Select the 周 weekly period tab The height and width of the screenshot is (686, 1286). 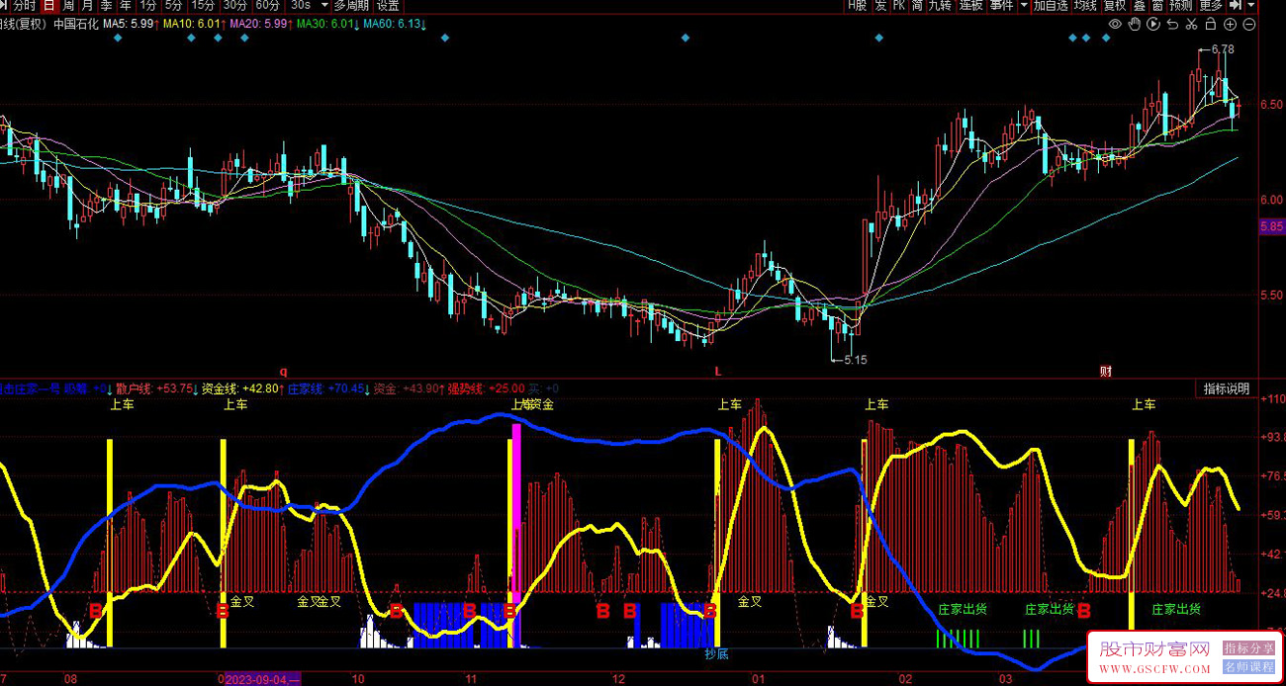[x=68, y=5]
